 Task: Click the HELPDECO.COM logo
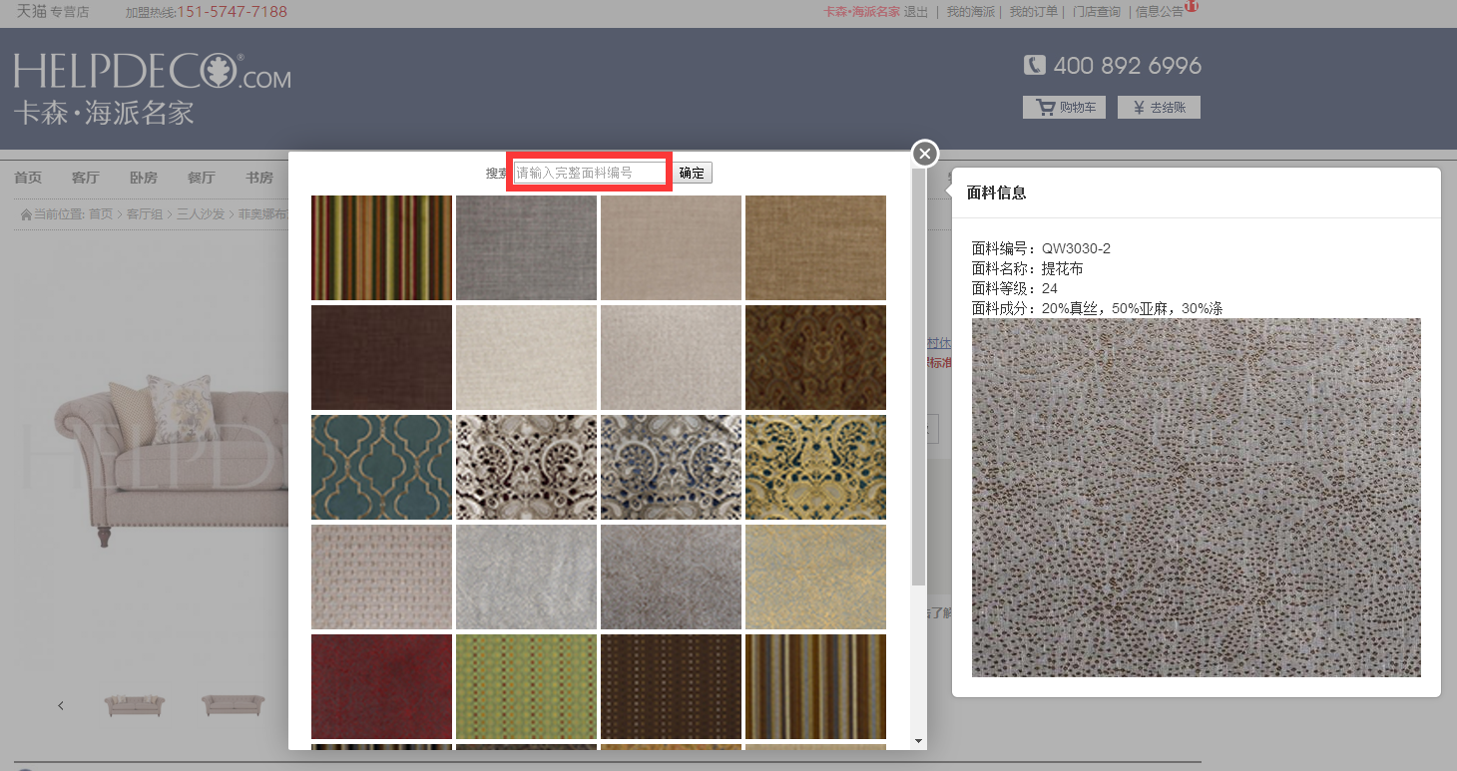coord(152,74)
